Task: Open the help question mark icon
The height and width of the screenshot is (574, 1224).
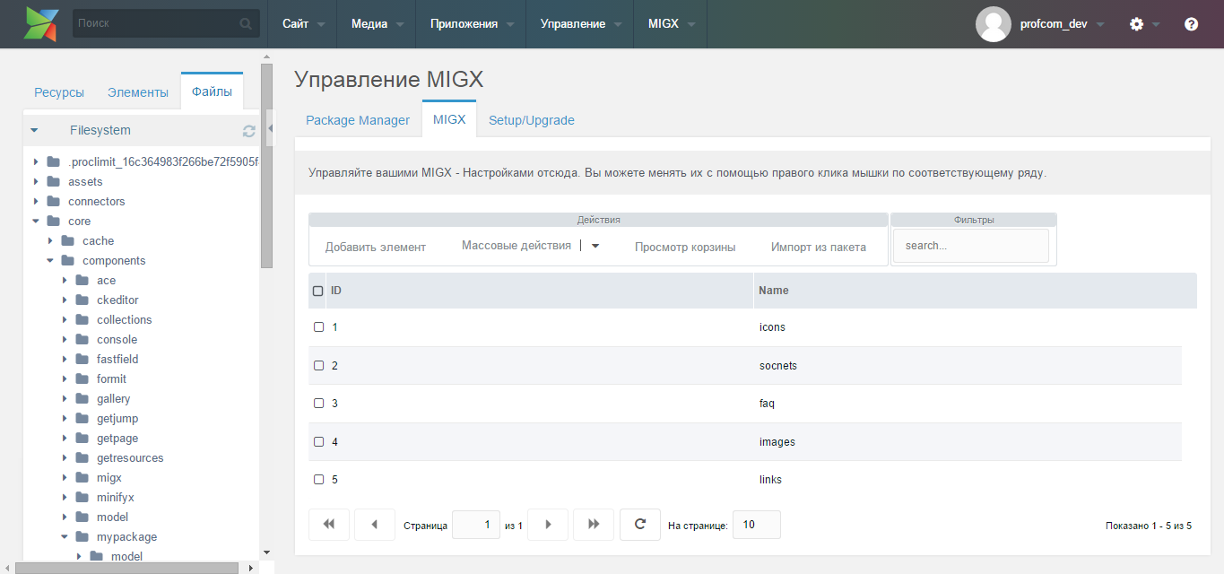Action: (1191, 24)
